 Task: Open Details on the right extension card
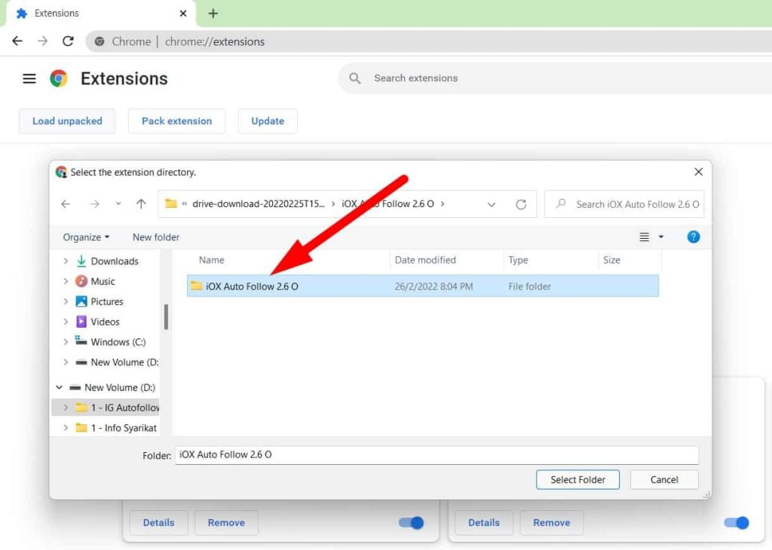pos(484,523)
